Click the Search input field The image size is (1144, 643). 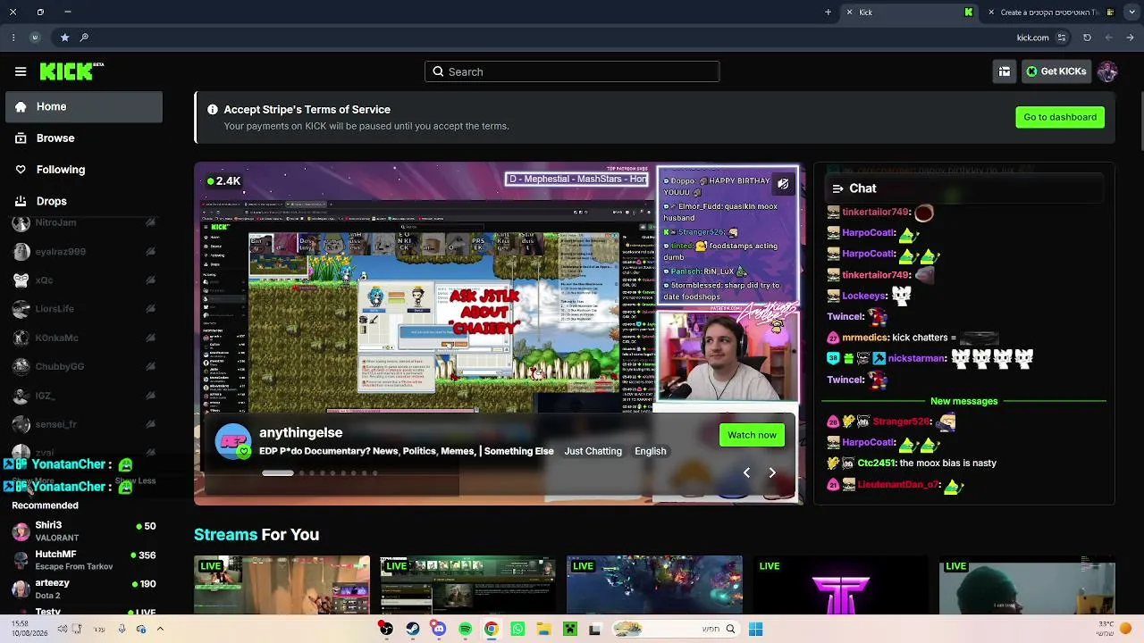[x=572, y=71]
